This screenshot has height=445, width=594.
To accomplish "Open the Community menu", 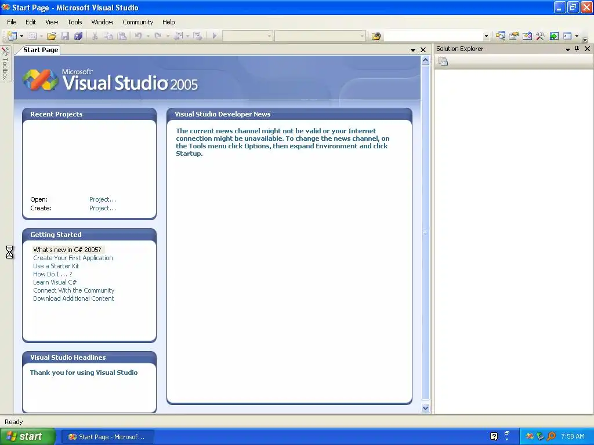I will coord(137,22).
